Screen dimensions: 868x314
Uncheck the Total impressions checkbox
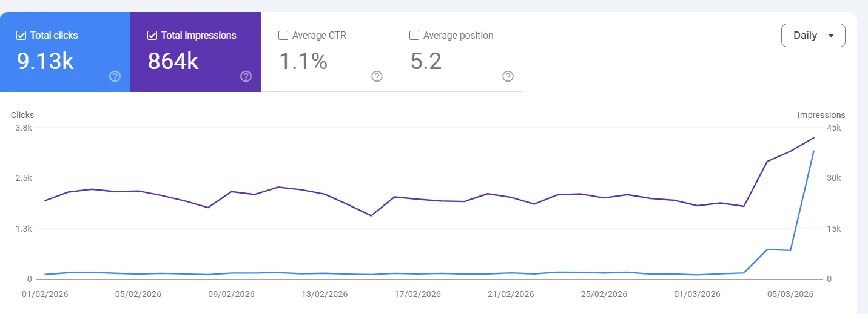click(x=152, y=36)
